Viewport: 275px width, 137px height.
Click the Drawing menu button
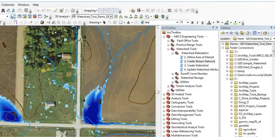click(x=95, y=22)
